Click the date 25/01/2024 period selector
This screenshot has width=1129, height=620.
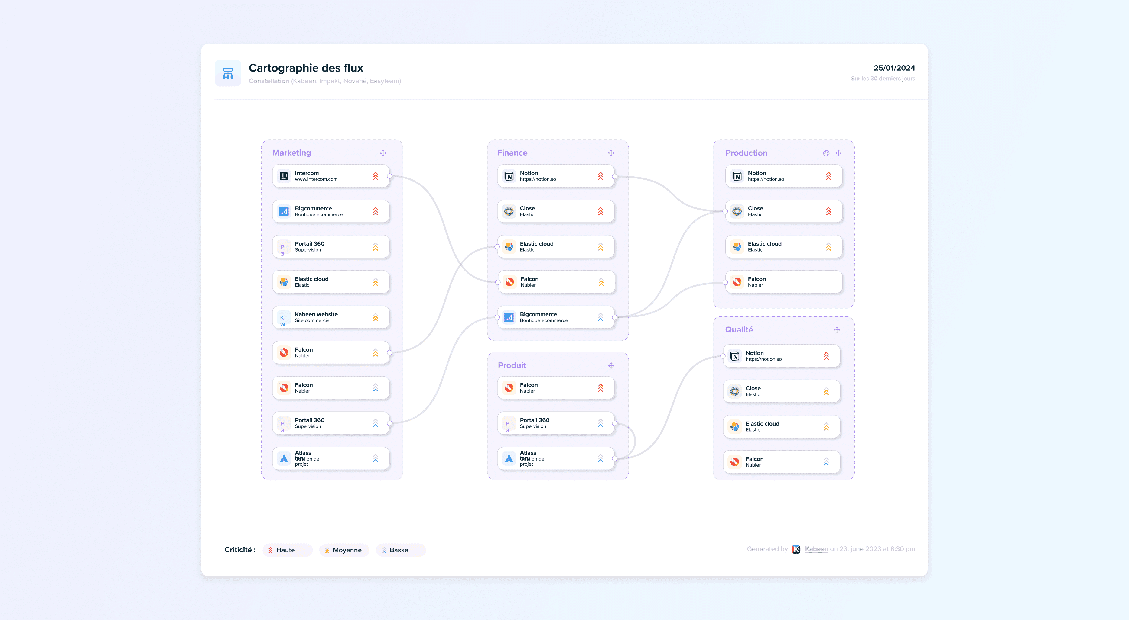point(894,68)
